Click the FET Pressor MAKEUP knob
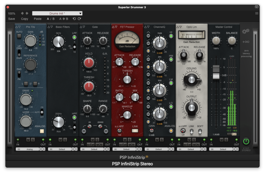The height and width of the screenshot is (174, 265). click(127, 115)
